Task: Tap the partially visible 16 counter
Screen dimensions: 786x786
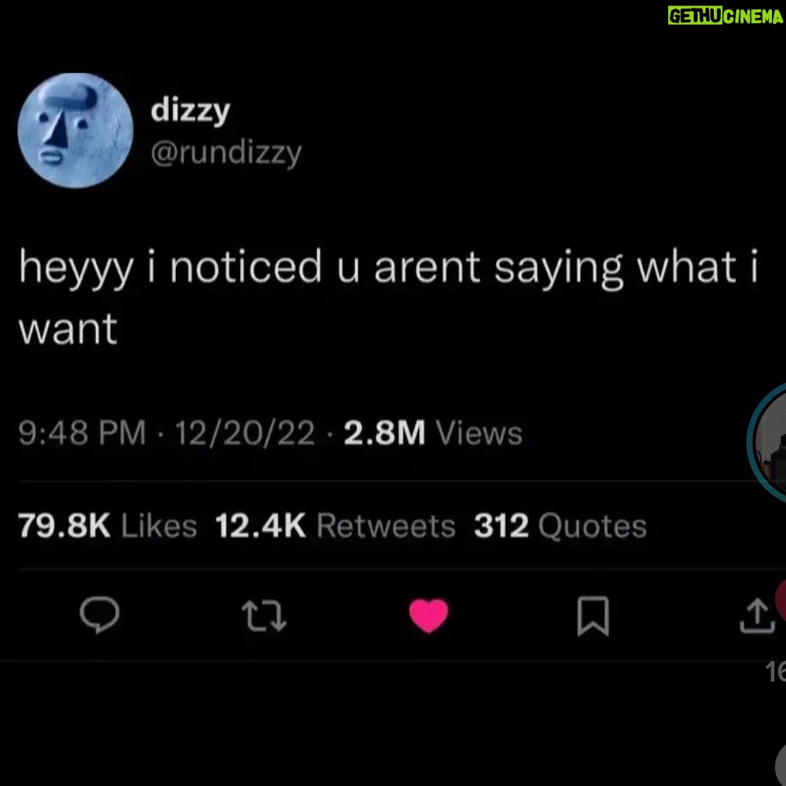Action: pyautogui.click(x=775, y=672)
